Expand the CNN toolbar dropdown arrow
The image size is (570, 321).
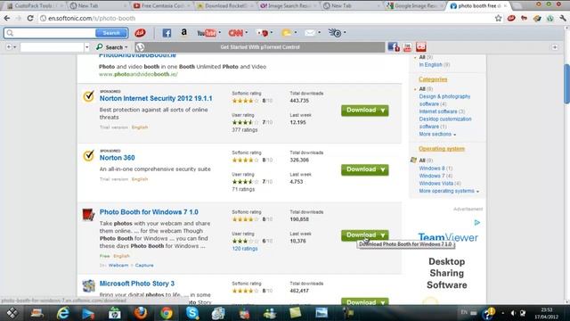(247, 33)
